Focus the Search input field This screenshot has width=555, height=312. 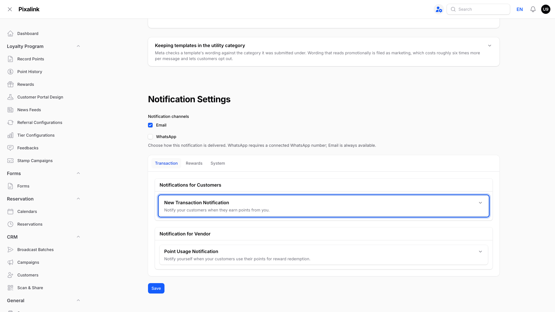(x=478, y=9)
